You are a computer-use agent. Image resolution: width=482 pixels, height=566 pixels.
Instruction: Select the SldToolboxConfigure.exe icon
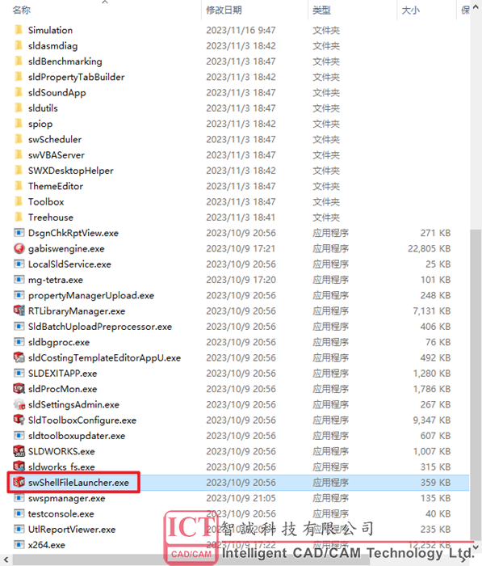[x=19, y=420]
